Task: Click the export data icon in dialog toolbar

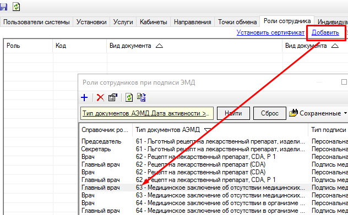Action: (x=142, y=97)
